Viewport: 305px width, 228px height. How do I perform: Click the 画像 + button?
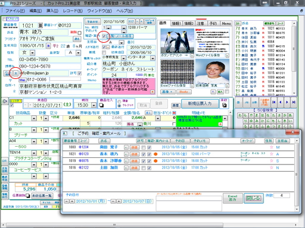pos(167,92)
